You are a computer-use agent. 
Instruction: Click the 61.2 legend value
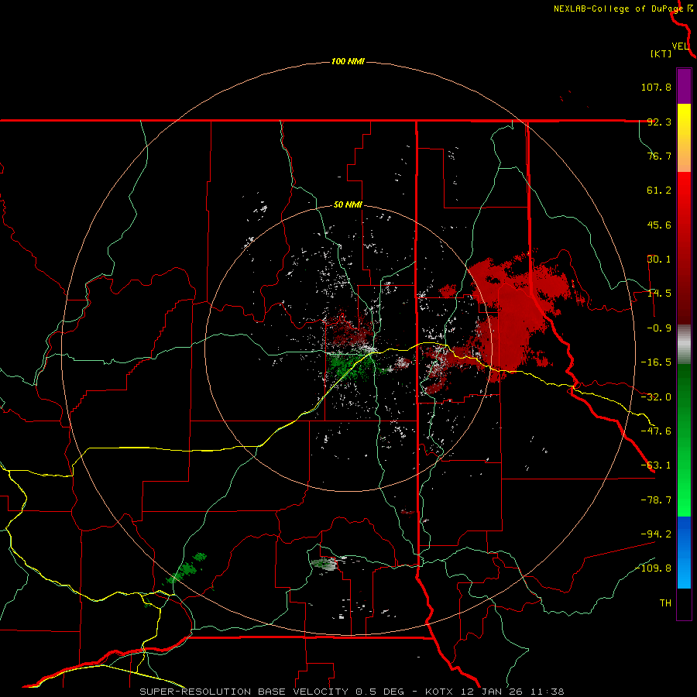coord(659,191)
